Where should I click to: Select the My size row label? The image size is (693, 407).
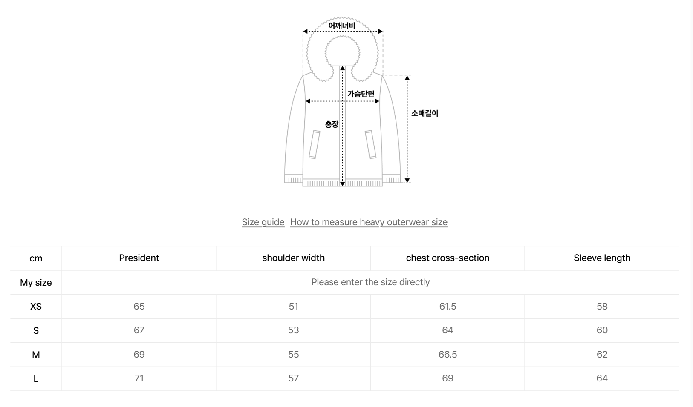[36, 282]
